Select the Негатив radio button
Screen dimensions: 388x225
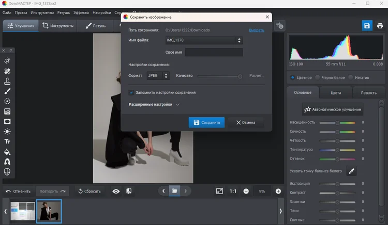(x=351, y=77)
